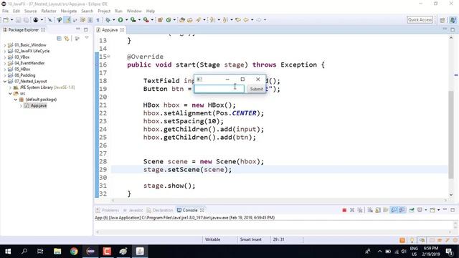Screen dimensions: 459x258
Task: Click the Submit button in the app window
Action: point(257,89)
